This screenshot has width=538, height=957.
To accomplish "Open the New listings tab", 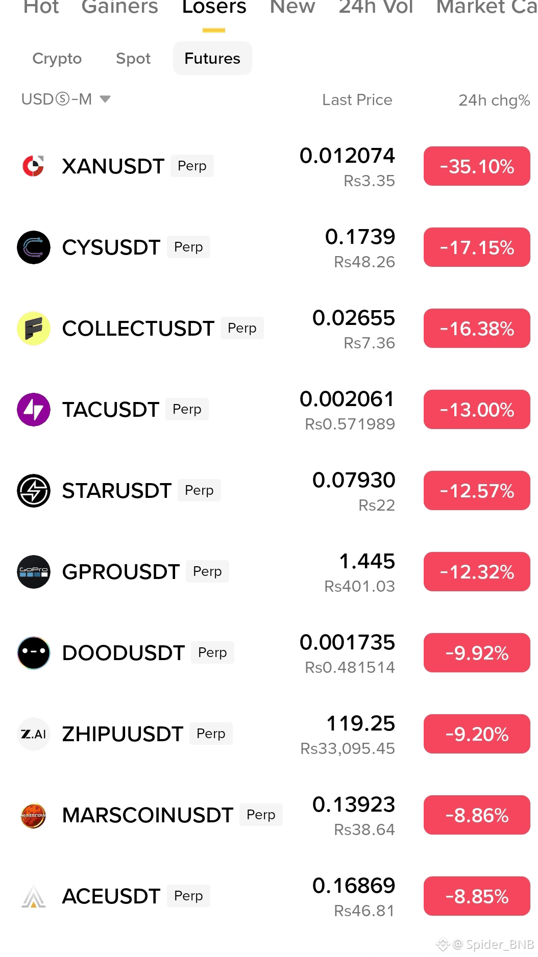I will (292, 7).
